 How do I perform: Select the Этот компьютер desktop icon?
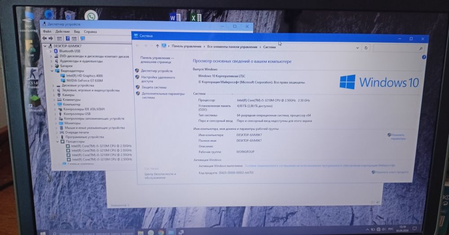tap(28, 22)
